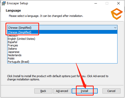The image size is (125, 98).
Task: Select highlighted Chinese (Simplified) list option
Action: [62, 32]
